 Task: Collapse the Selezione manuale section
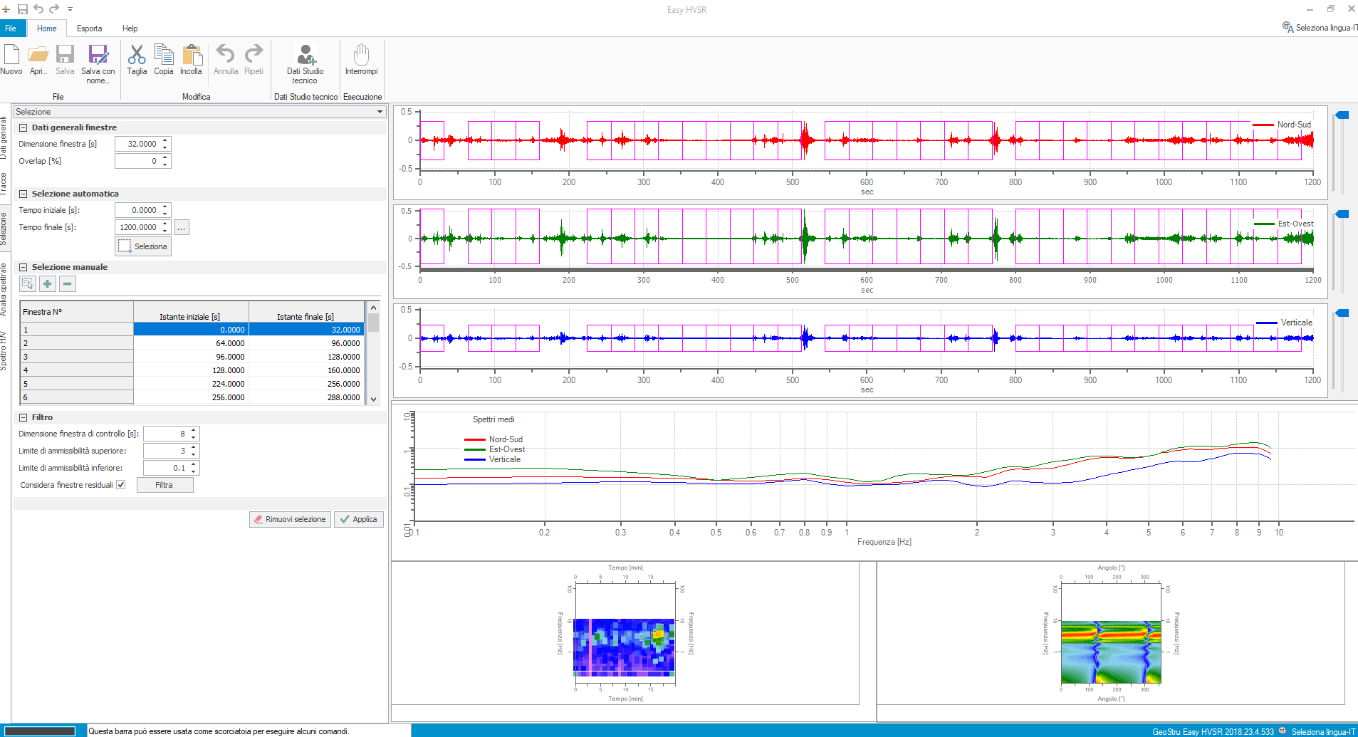click(x=23, y=267)
